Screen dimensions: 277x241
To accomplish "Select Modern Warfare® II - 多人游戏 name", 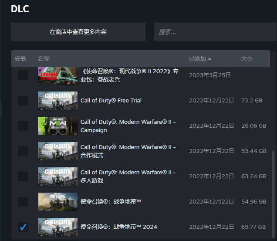I will (x=128, y=177).
